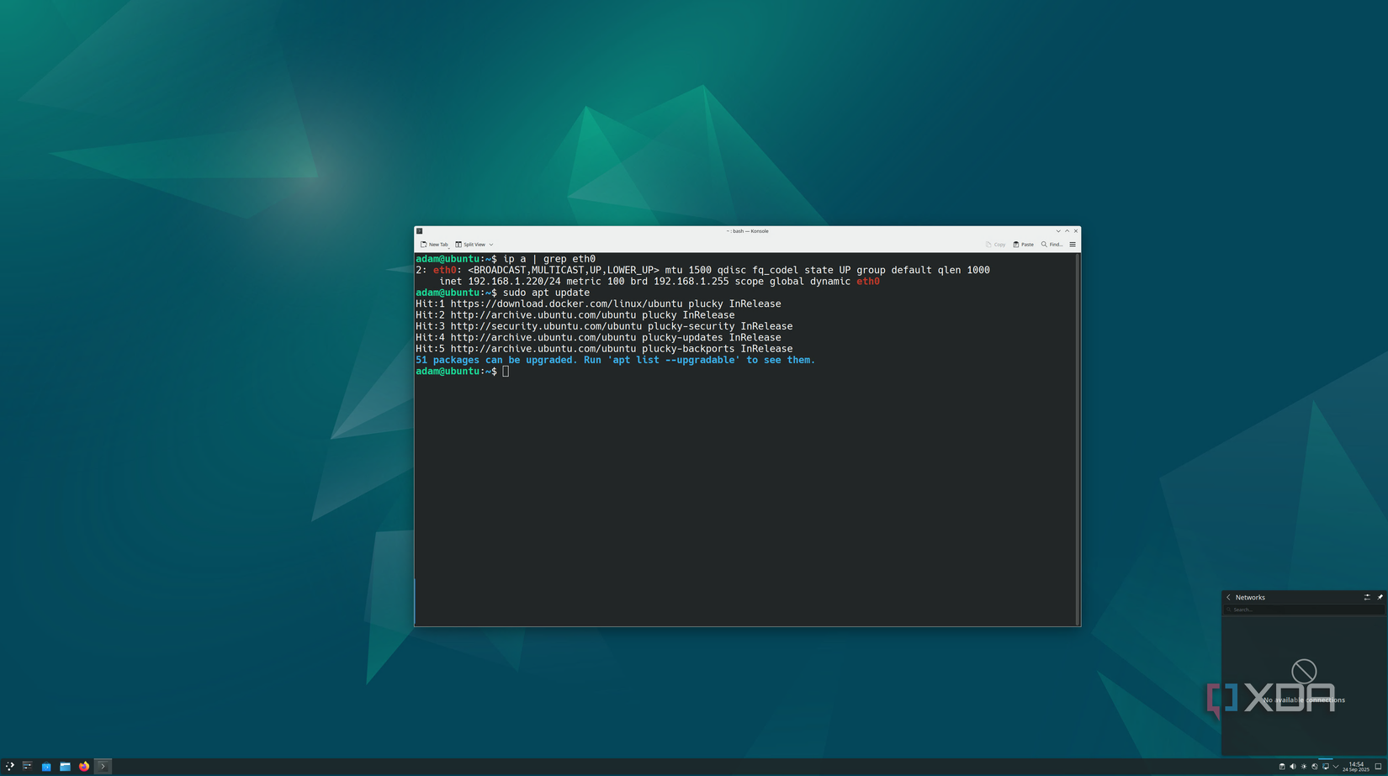Open the Dolphin file manager
This screenshot has width=1388, height=776.
pyautogui.click(x=65, y=766)
